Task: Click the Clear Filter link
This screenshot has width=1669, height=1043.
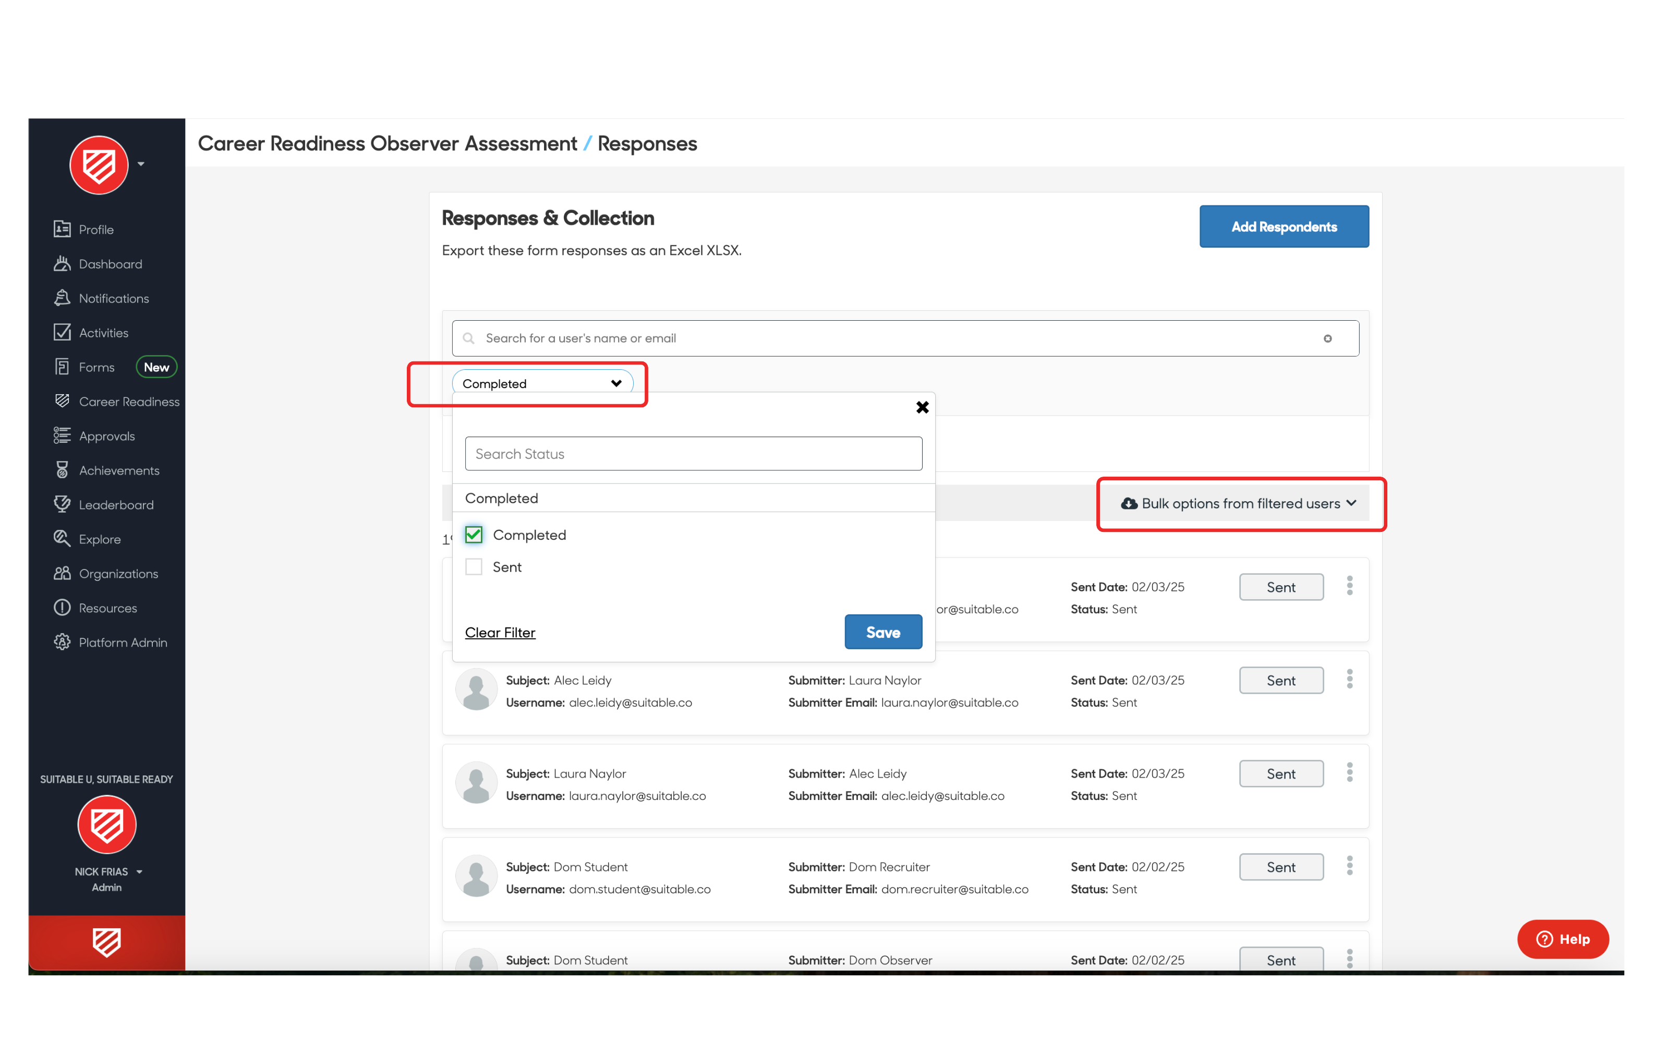Action: click(500, 633)
